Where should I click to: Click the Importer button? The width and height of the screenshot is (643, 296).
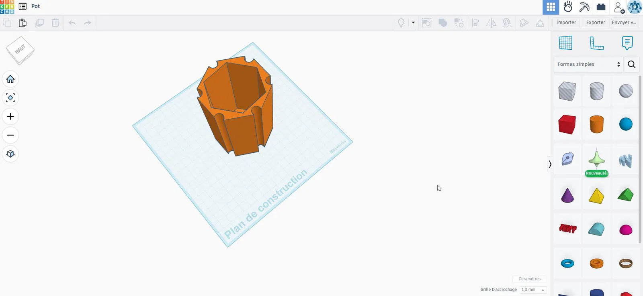pos(566,23)
